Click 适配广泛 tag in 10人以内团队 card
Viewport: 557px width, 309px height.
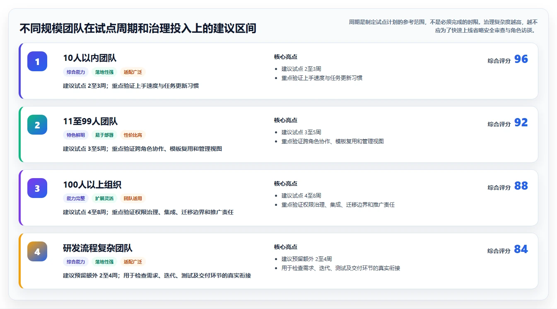click(133, 72)
